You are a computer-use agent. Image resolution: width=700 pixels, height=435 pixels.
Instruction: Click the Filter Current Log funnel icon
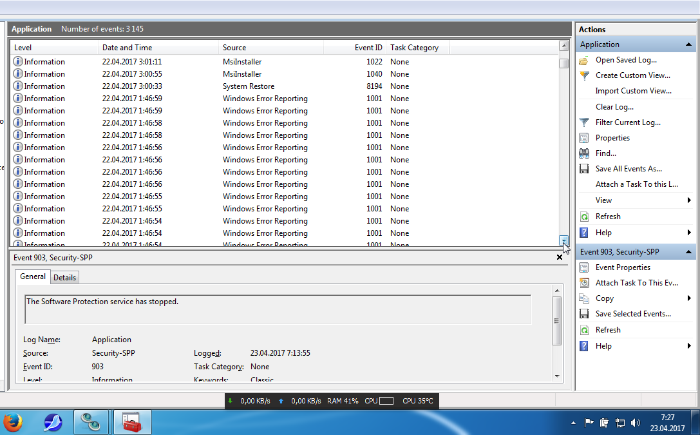pos(583,122)
